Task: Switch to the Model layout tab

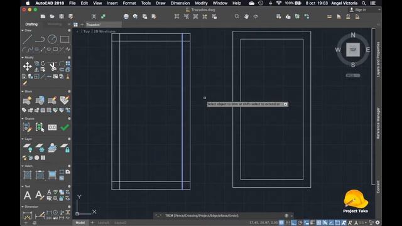Action: point(80,222)
